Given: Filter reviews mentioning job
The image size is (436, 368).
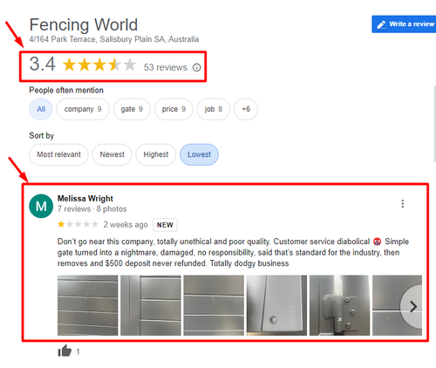Looking at the screenshot, I should tap(214, 109).
